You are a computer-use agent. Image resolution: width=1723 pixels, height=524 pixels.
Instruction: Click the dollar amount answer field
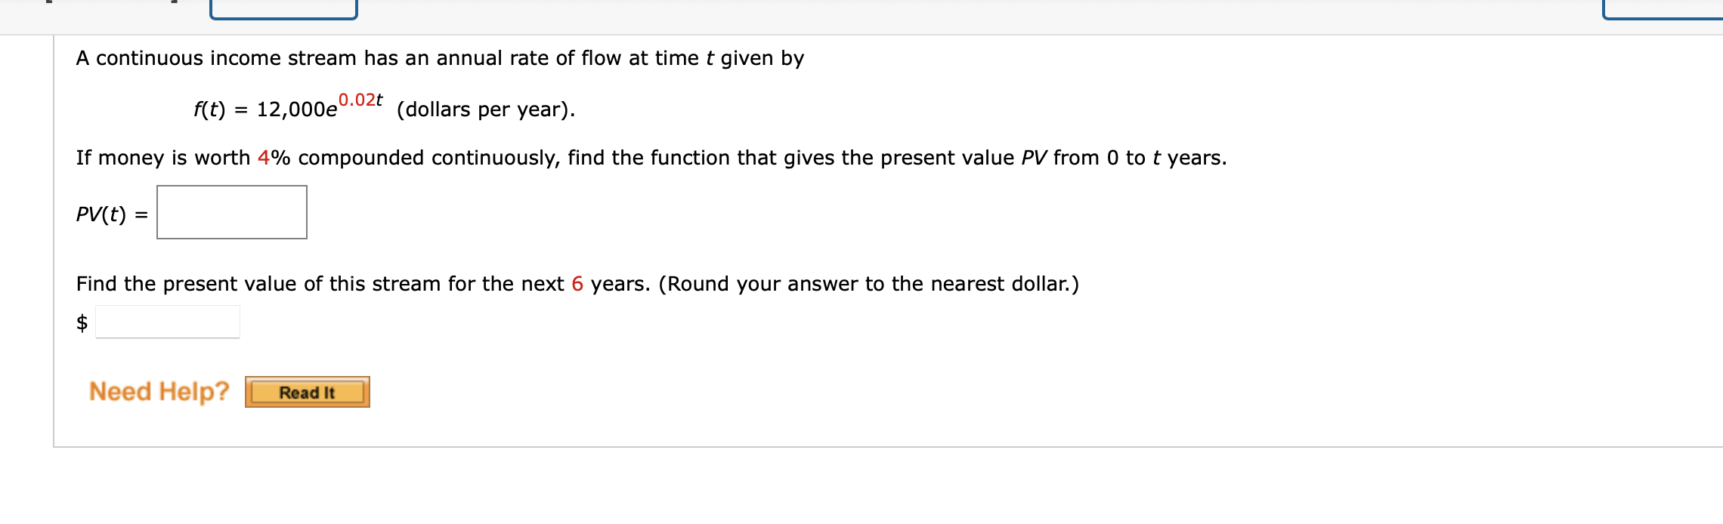[168, 321]
